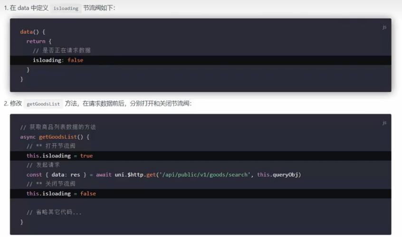Click the 'return {' code line
402x237 pixels.
click(x=39, y=41)
